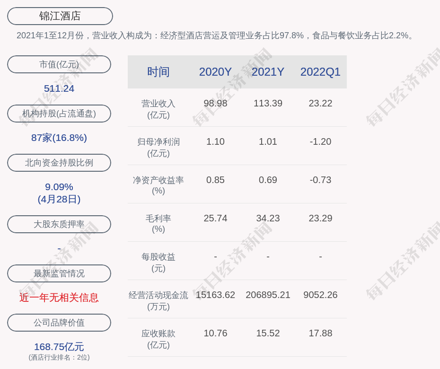Select the net profit value -1.20
The height and width of the screenshot is (369, 440).
tap(320, 142)
